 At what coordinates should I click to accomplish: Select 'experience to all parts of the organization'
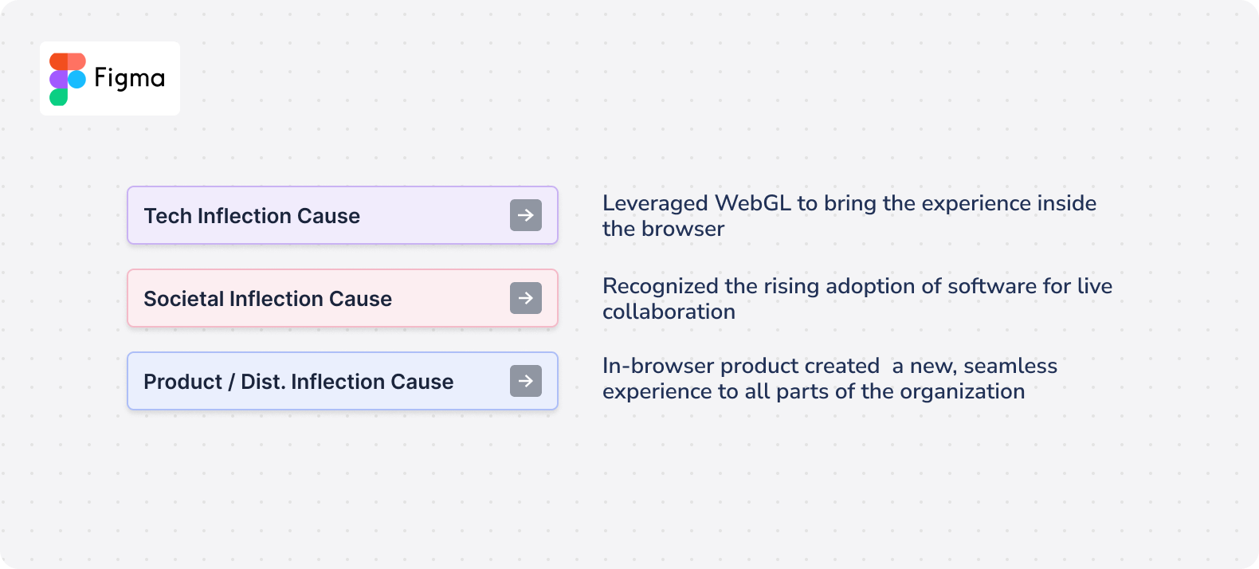pos(814,391)
